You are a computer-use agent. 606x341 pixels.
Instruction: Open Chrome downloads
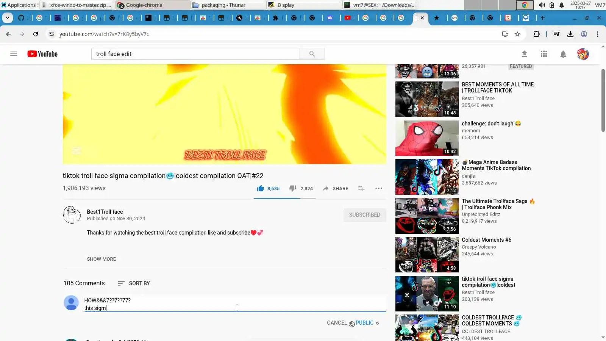coord(570,34)
